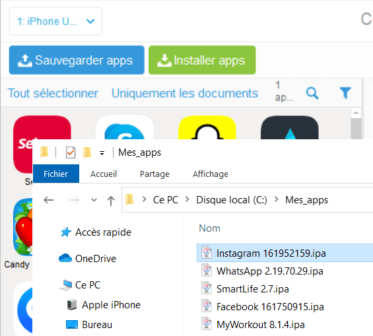Click Mes_apps breadcrumb in address bar
This screenshot has height=336, width=373.
point(306,200)
